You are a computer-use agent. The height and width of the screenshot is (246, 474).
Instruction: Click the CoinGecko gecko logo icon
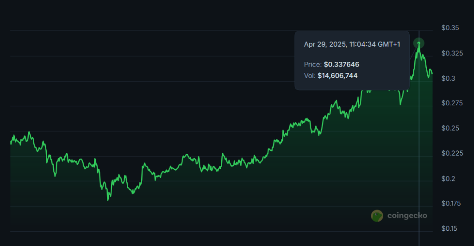pos(377,216)
